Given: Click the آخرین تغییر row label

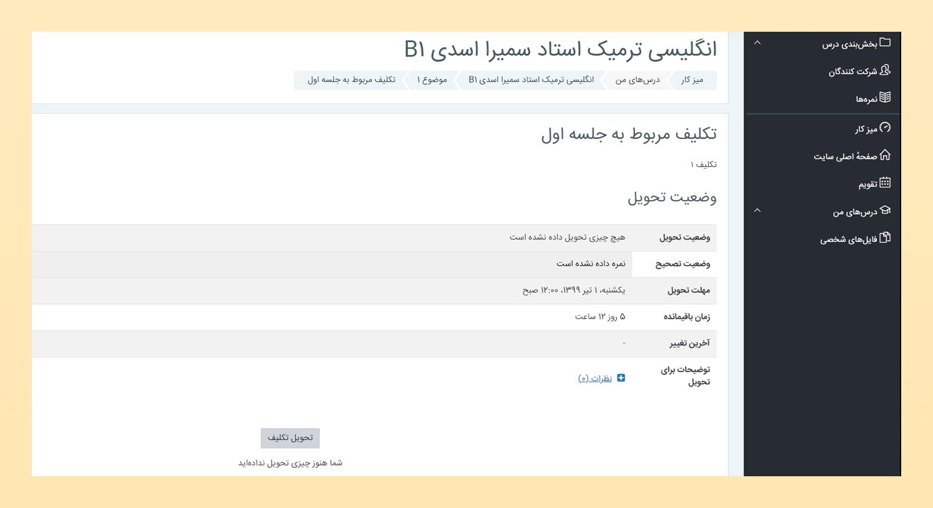Looking at the screenshot, I should 689,344.
